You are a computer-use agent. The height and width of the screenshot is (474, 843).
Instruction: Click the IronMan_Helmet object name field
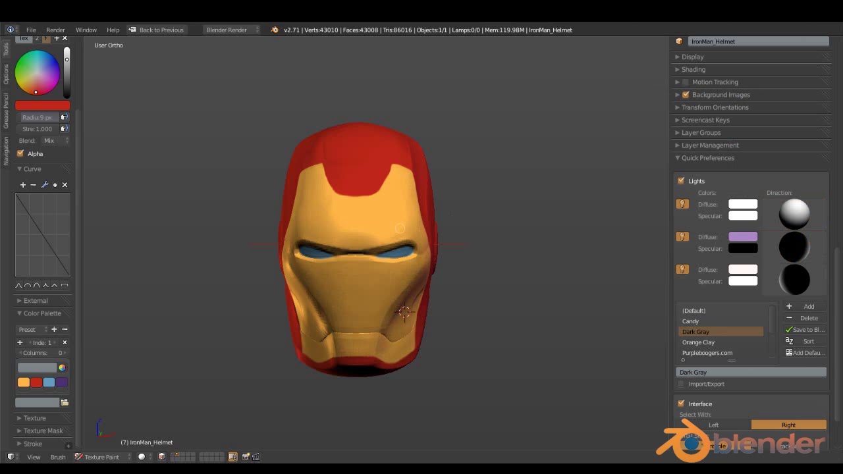[x=758, y=41]
